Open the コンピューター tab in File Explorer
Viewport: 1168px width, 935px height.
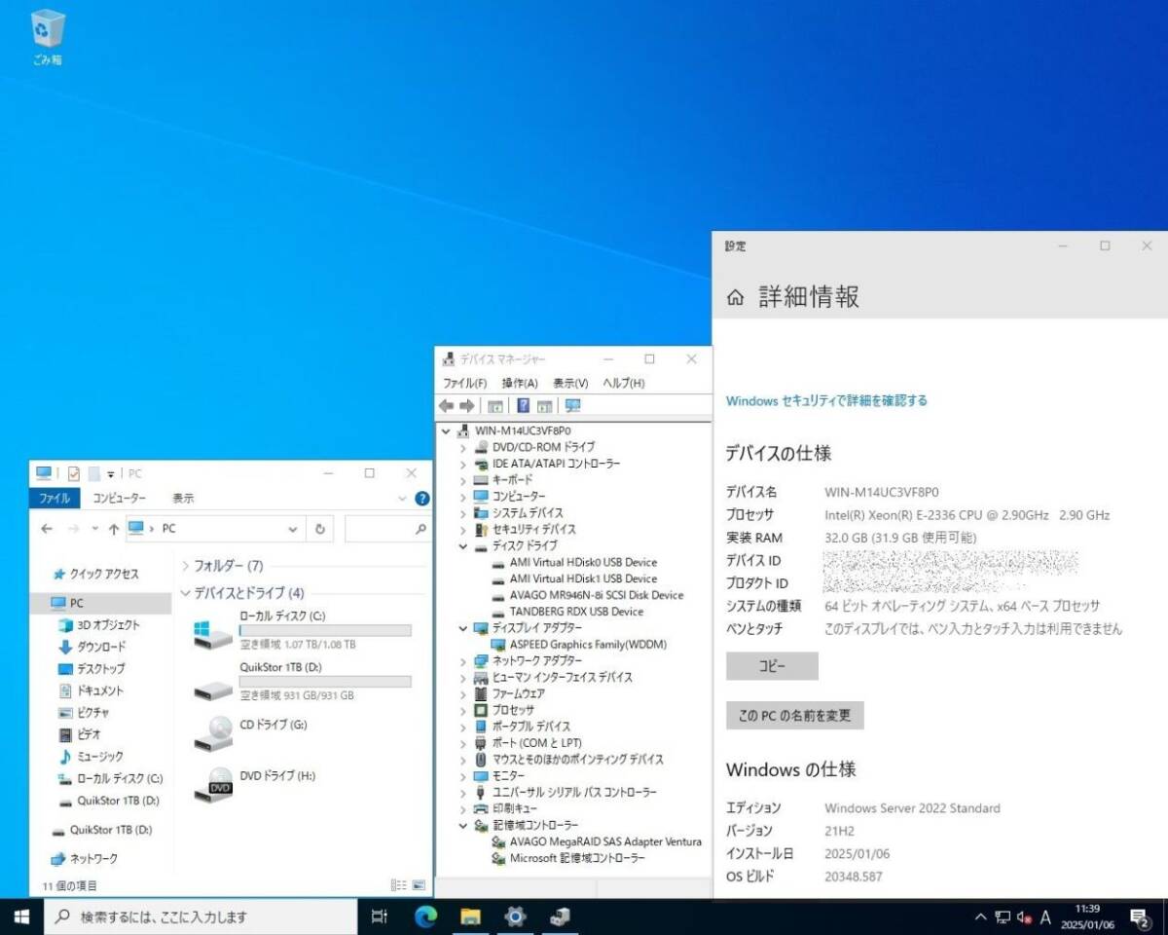click(119, 498)
